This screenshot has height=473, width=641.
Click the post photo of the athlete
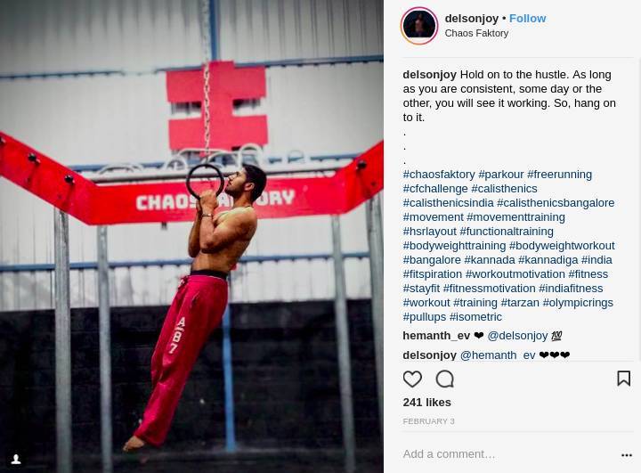(x=191, y=237)
